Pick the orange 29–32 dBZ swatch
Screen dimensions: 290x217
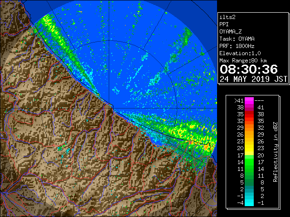point(249,127)
